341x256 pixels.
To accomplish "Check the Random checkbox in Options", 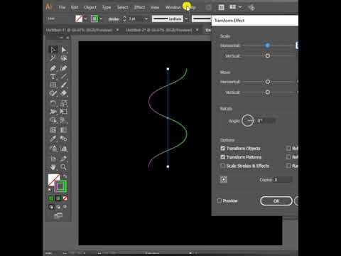I will pyautogui.click(x=288, y=166).
